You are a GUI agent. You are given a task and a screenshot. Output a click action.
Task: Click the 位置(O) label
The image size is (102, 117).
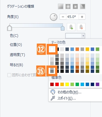click(16, 45)
